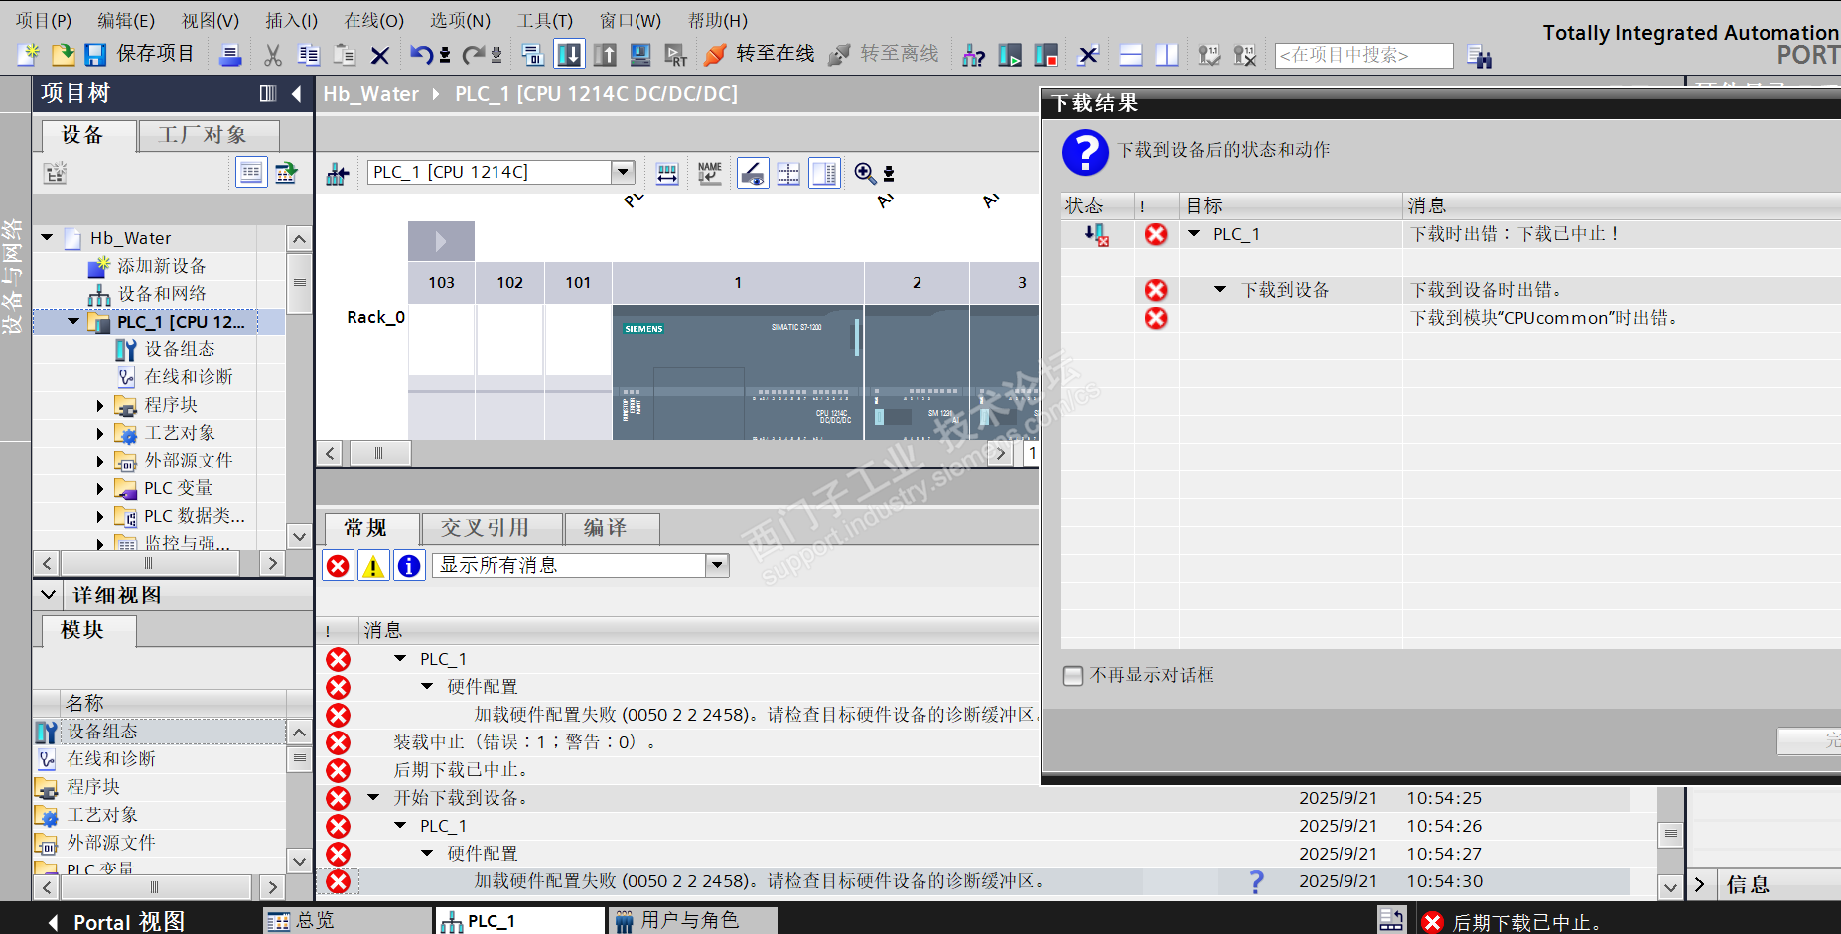The image size is (1841, 934).
Task: Expand the 外部源文件 tree node
Action: click(x=100, y=461)
